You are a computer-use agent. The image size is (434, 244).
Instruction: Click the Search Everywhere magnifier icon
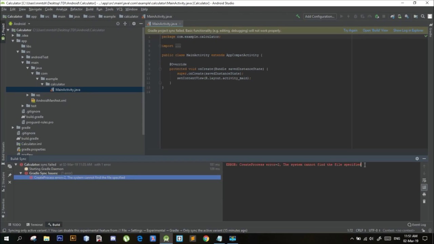pos(423,16)
